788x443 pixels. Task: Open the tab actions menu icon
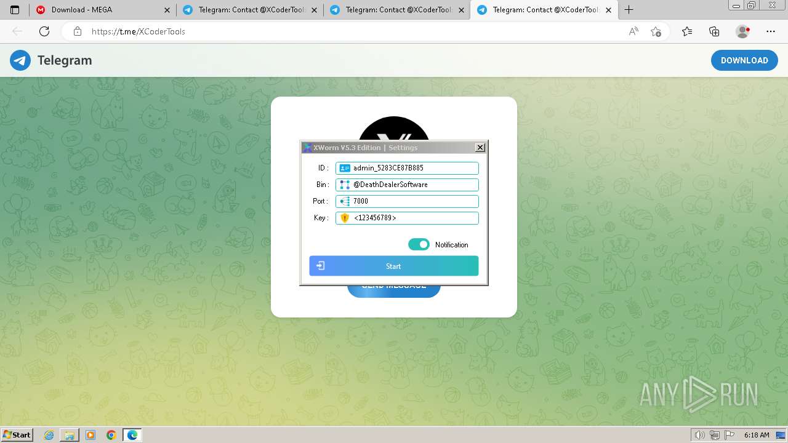coord(15,10)
